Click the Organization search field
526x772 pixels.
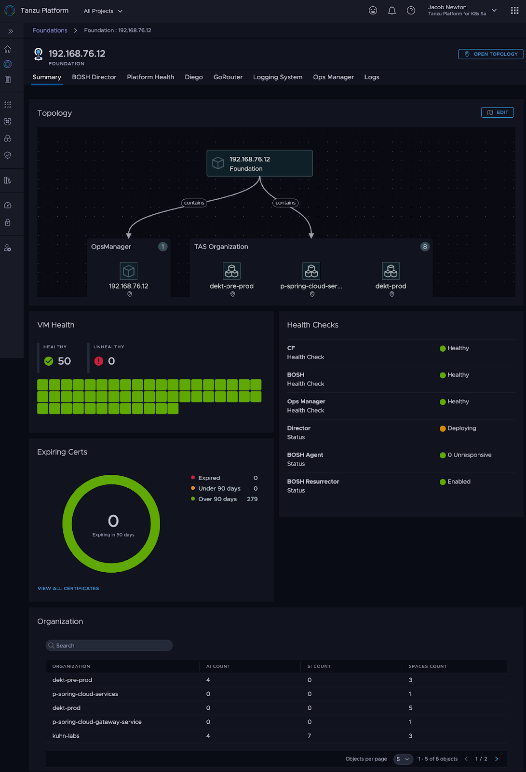pyautogui.click(x=109, y=646)
